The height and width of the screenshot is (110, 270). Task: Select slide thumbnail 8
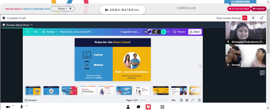pyautogui.click(x=161, y=91)
